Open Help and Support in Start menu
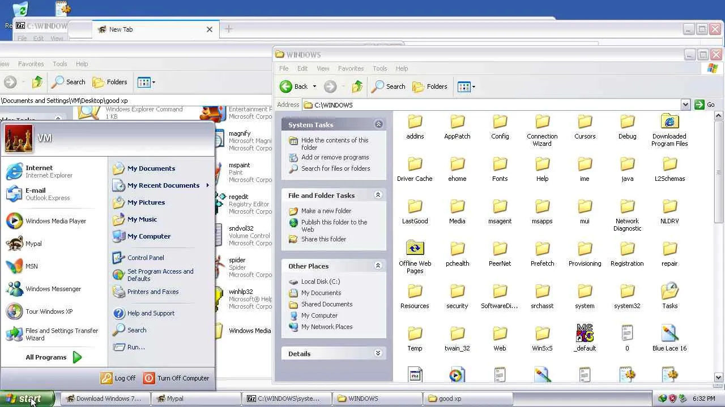The width and height of the screenshot is (725, 407). [x=144, y=313]
